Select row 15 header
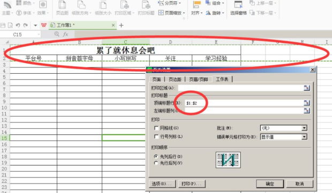 pos(4,138)
